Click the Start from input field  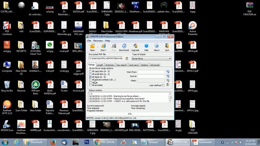point(151,72)
